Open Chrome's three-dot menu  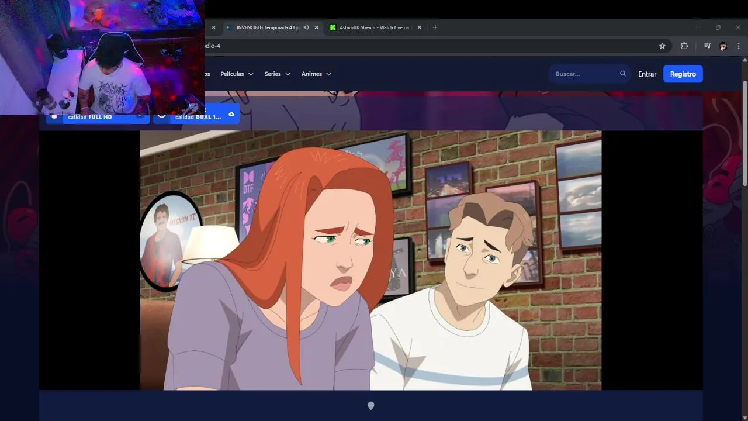point(739,46)
